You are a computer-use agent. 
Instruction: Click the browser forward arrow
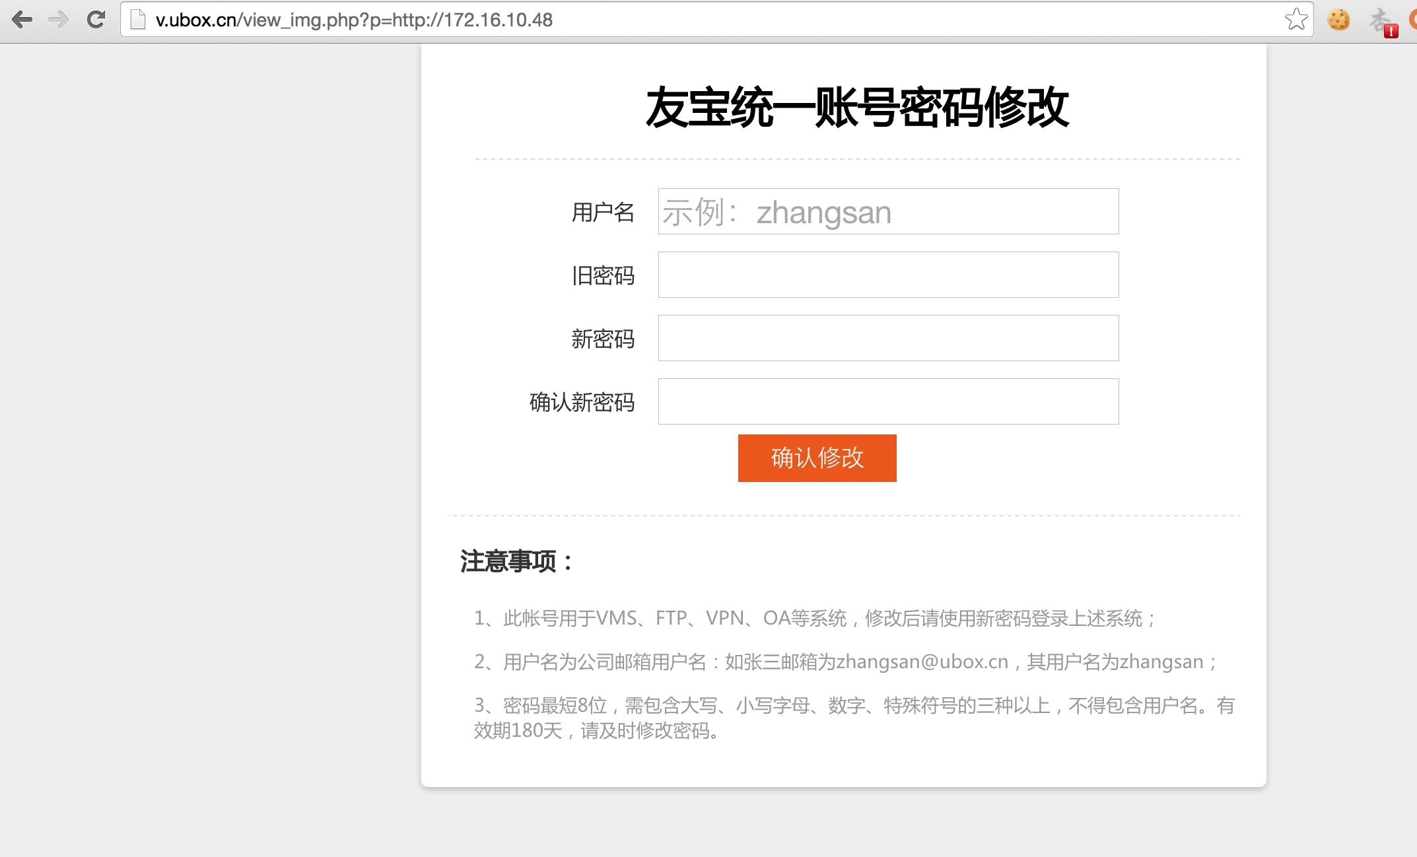(58, 20)
